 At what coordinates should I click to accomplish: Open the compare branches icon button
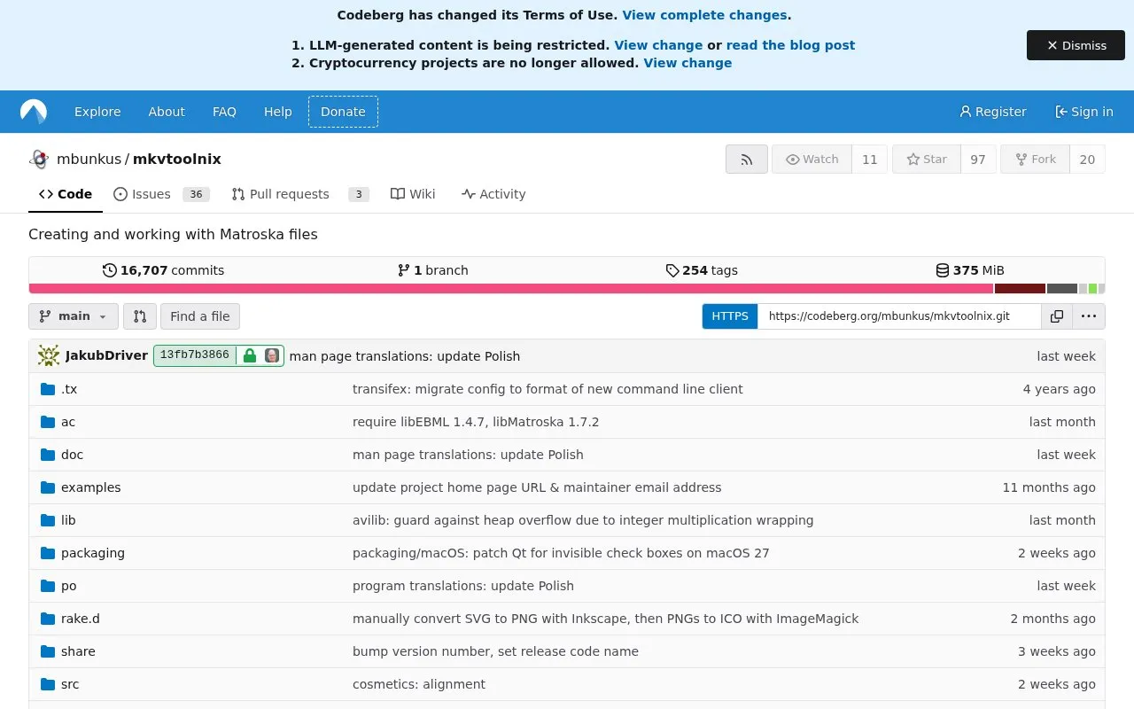(x=140, y=316)
